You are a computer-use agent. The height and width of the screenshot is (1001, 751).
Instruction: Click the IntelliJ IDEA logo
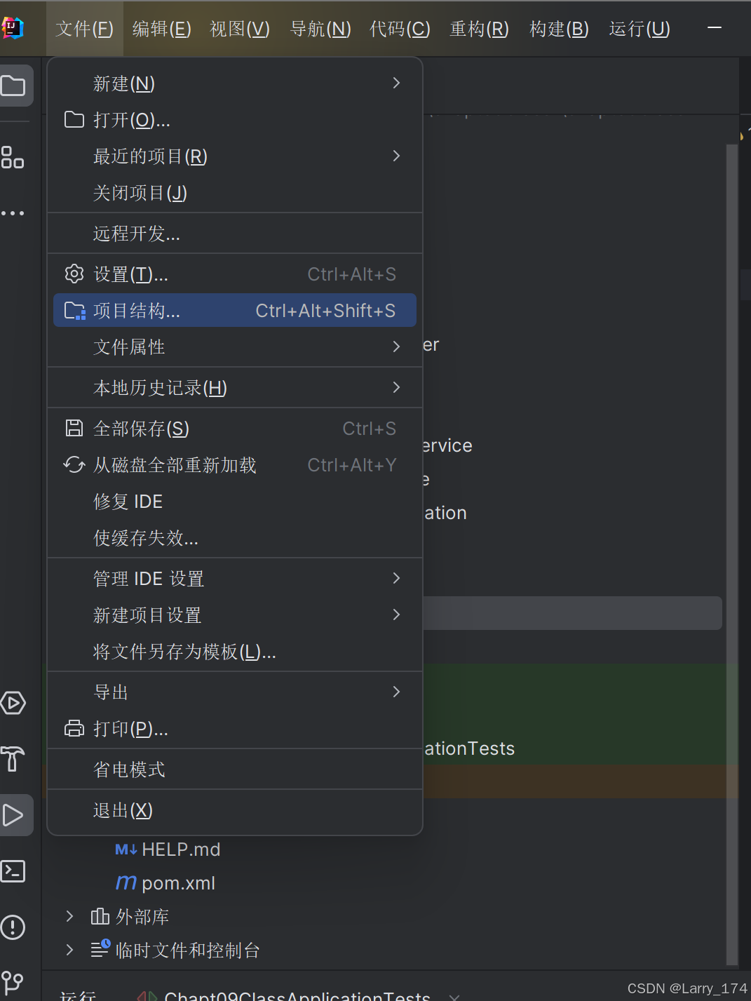(15, 28)
